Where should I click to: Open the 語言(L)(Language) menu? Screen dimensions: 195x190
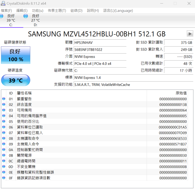tap(118, 11)
